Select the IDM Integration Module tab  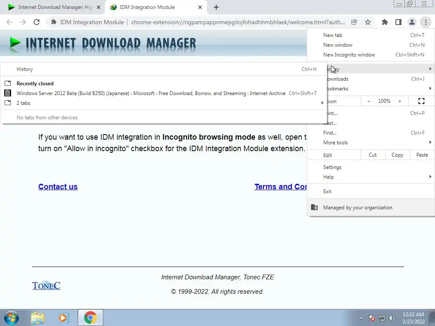tap(156, 8)
